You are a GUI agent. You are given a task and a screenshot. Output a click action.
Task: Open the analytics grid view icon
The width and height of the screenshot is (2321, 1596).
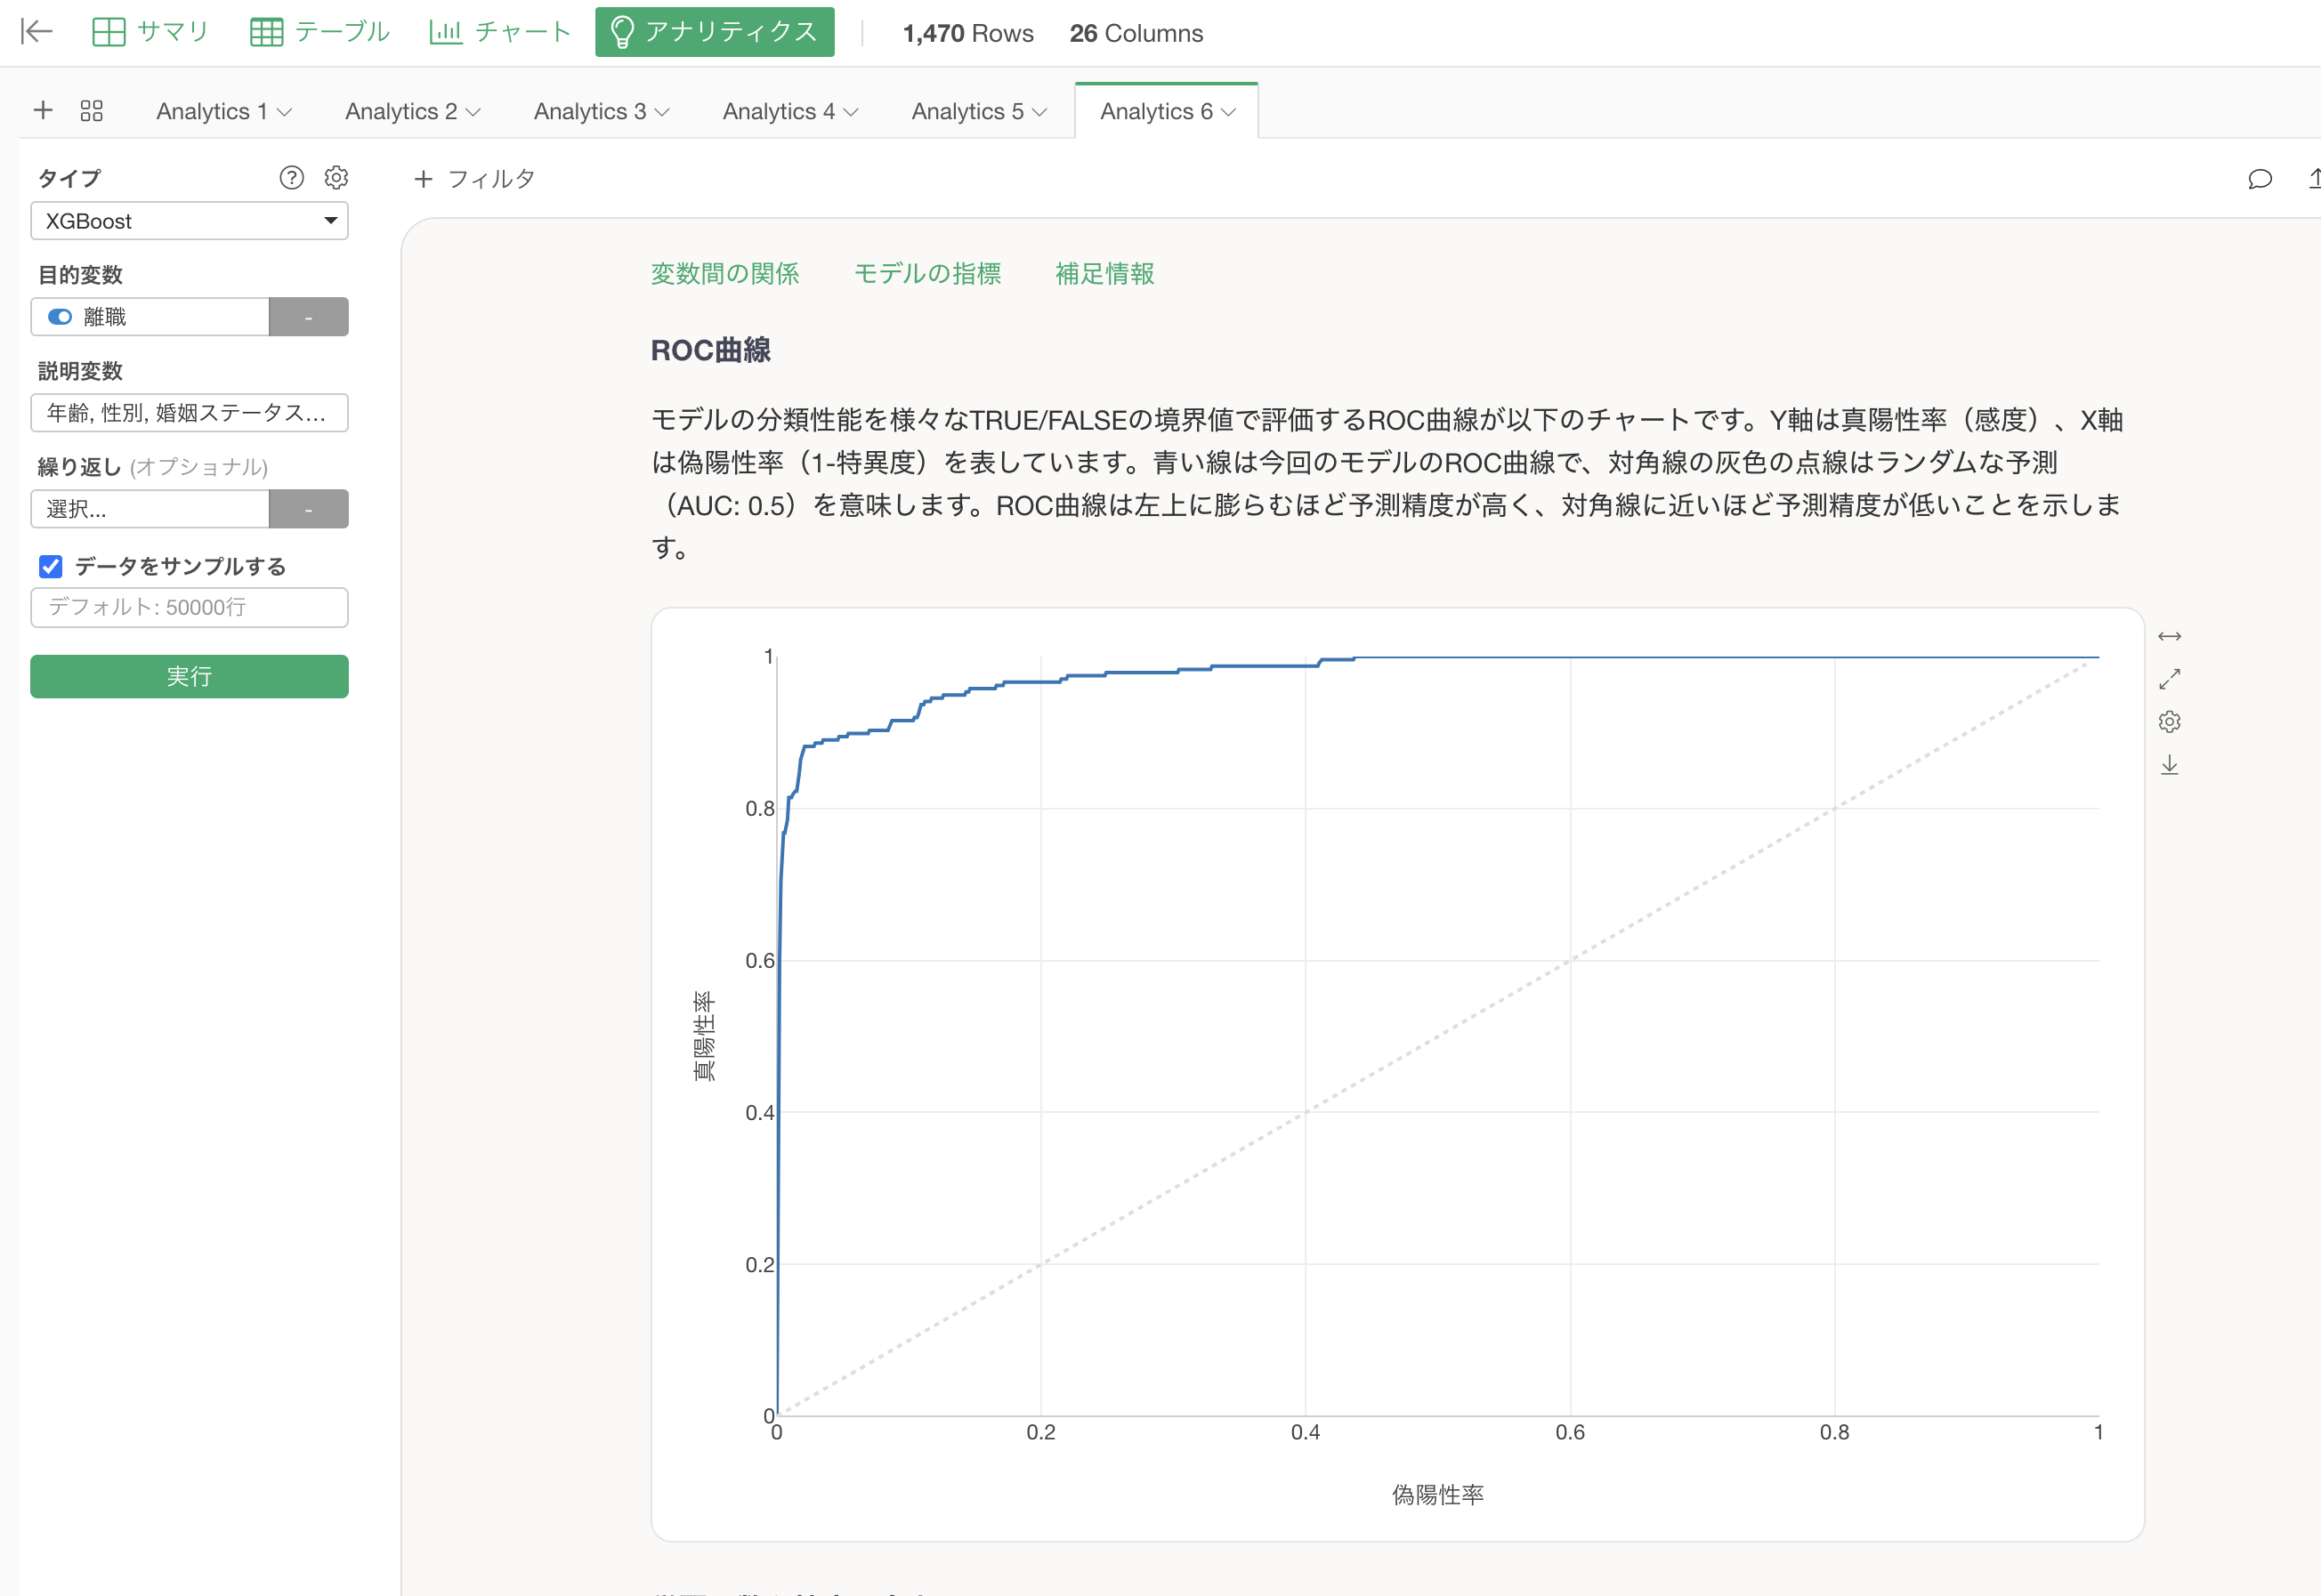(91, 111)
